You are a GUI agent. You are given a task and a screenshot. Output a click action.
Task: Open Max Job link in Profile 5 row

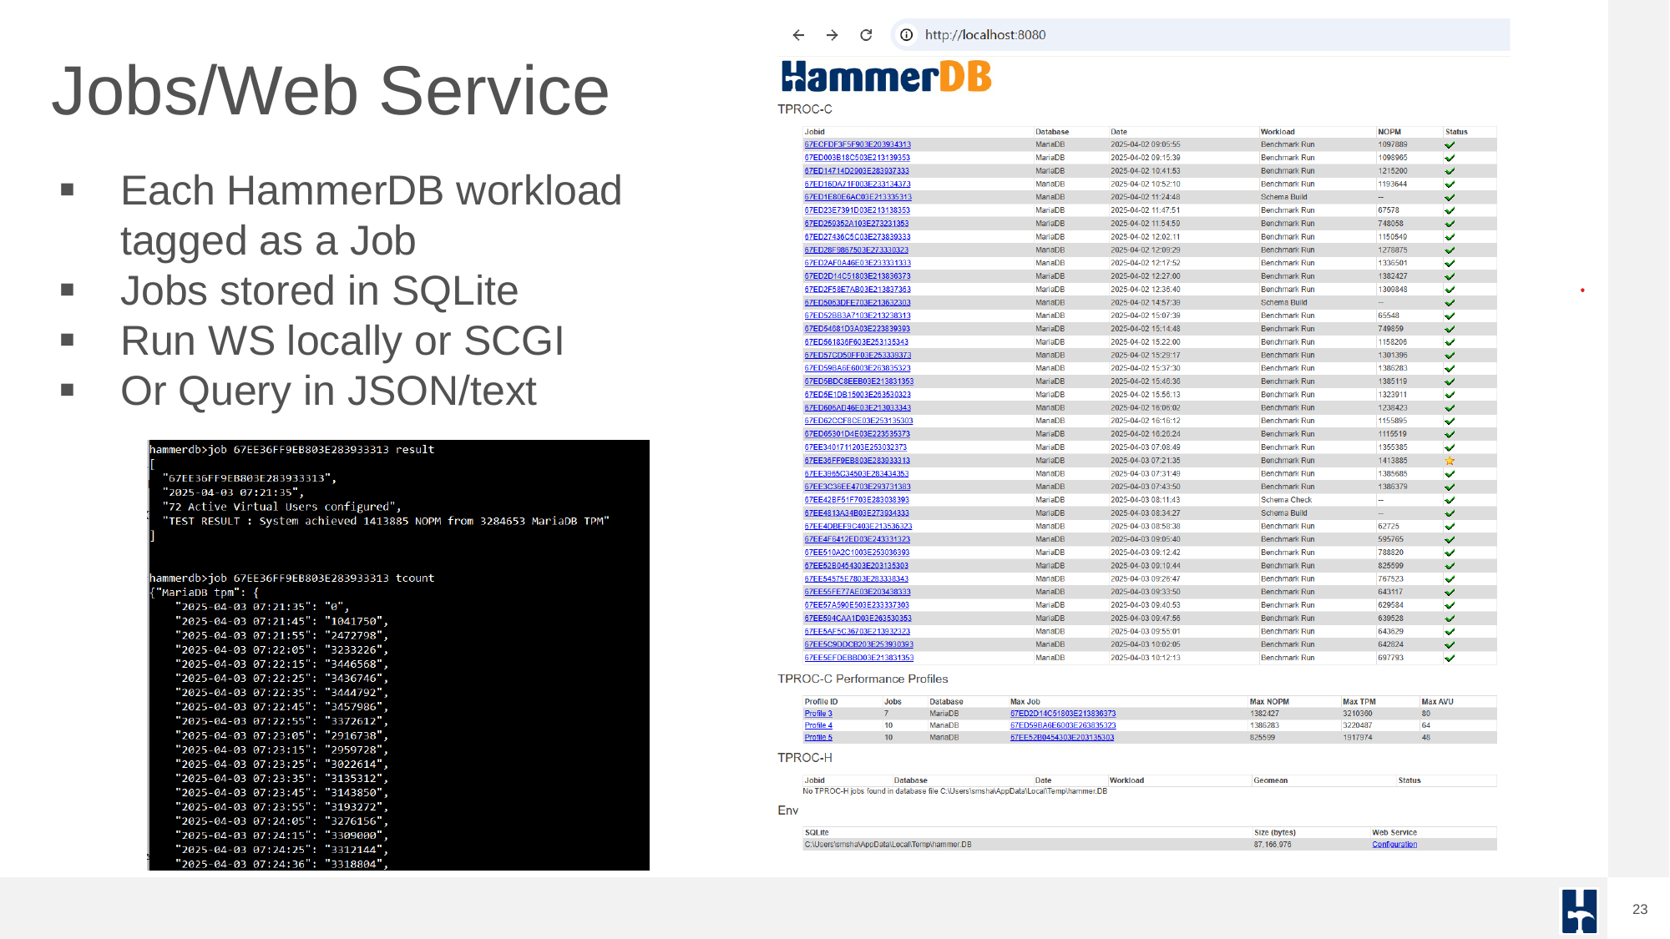click(x=1062, y=737)
